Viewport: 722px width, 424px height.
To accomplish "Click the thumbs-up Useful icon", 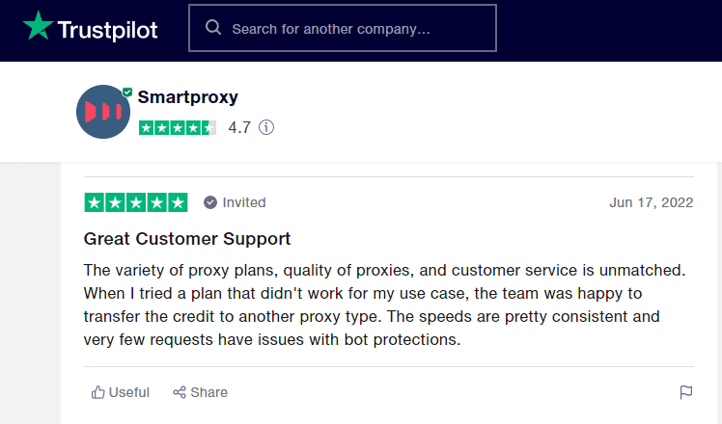I will tap(97, 392).
